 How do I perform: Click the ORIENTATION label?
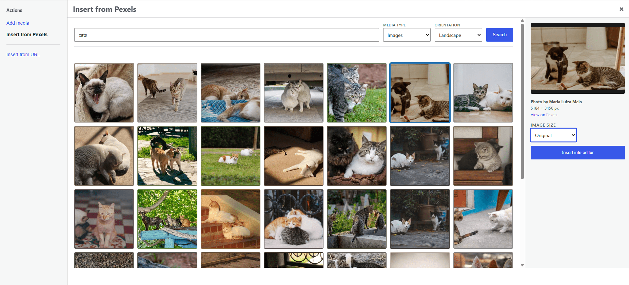click(x=447, y=25)
